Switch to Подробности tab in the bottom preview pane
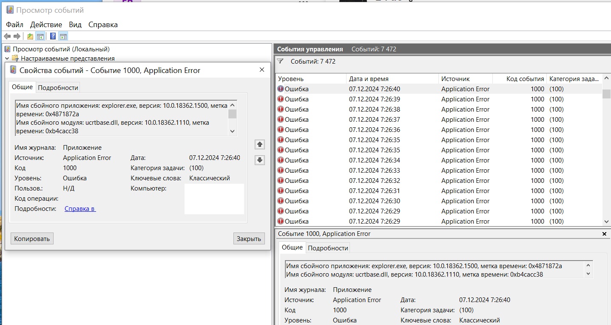Viewport: 611px width, 325px height. pos(328,248)
